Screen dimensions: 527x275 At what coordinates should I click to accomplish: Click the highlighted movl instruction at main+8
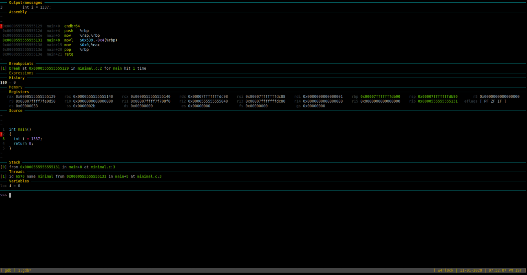69,40
